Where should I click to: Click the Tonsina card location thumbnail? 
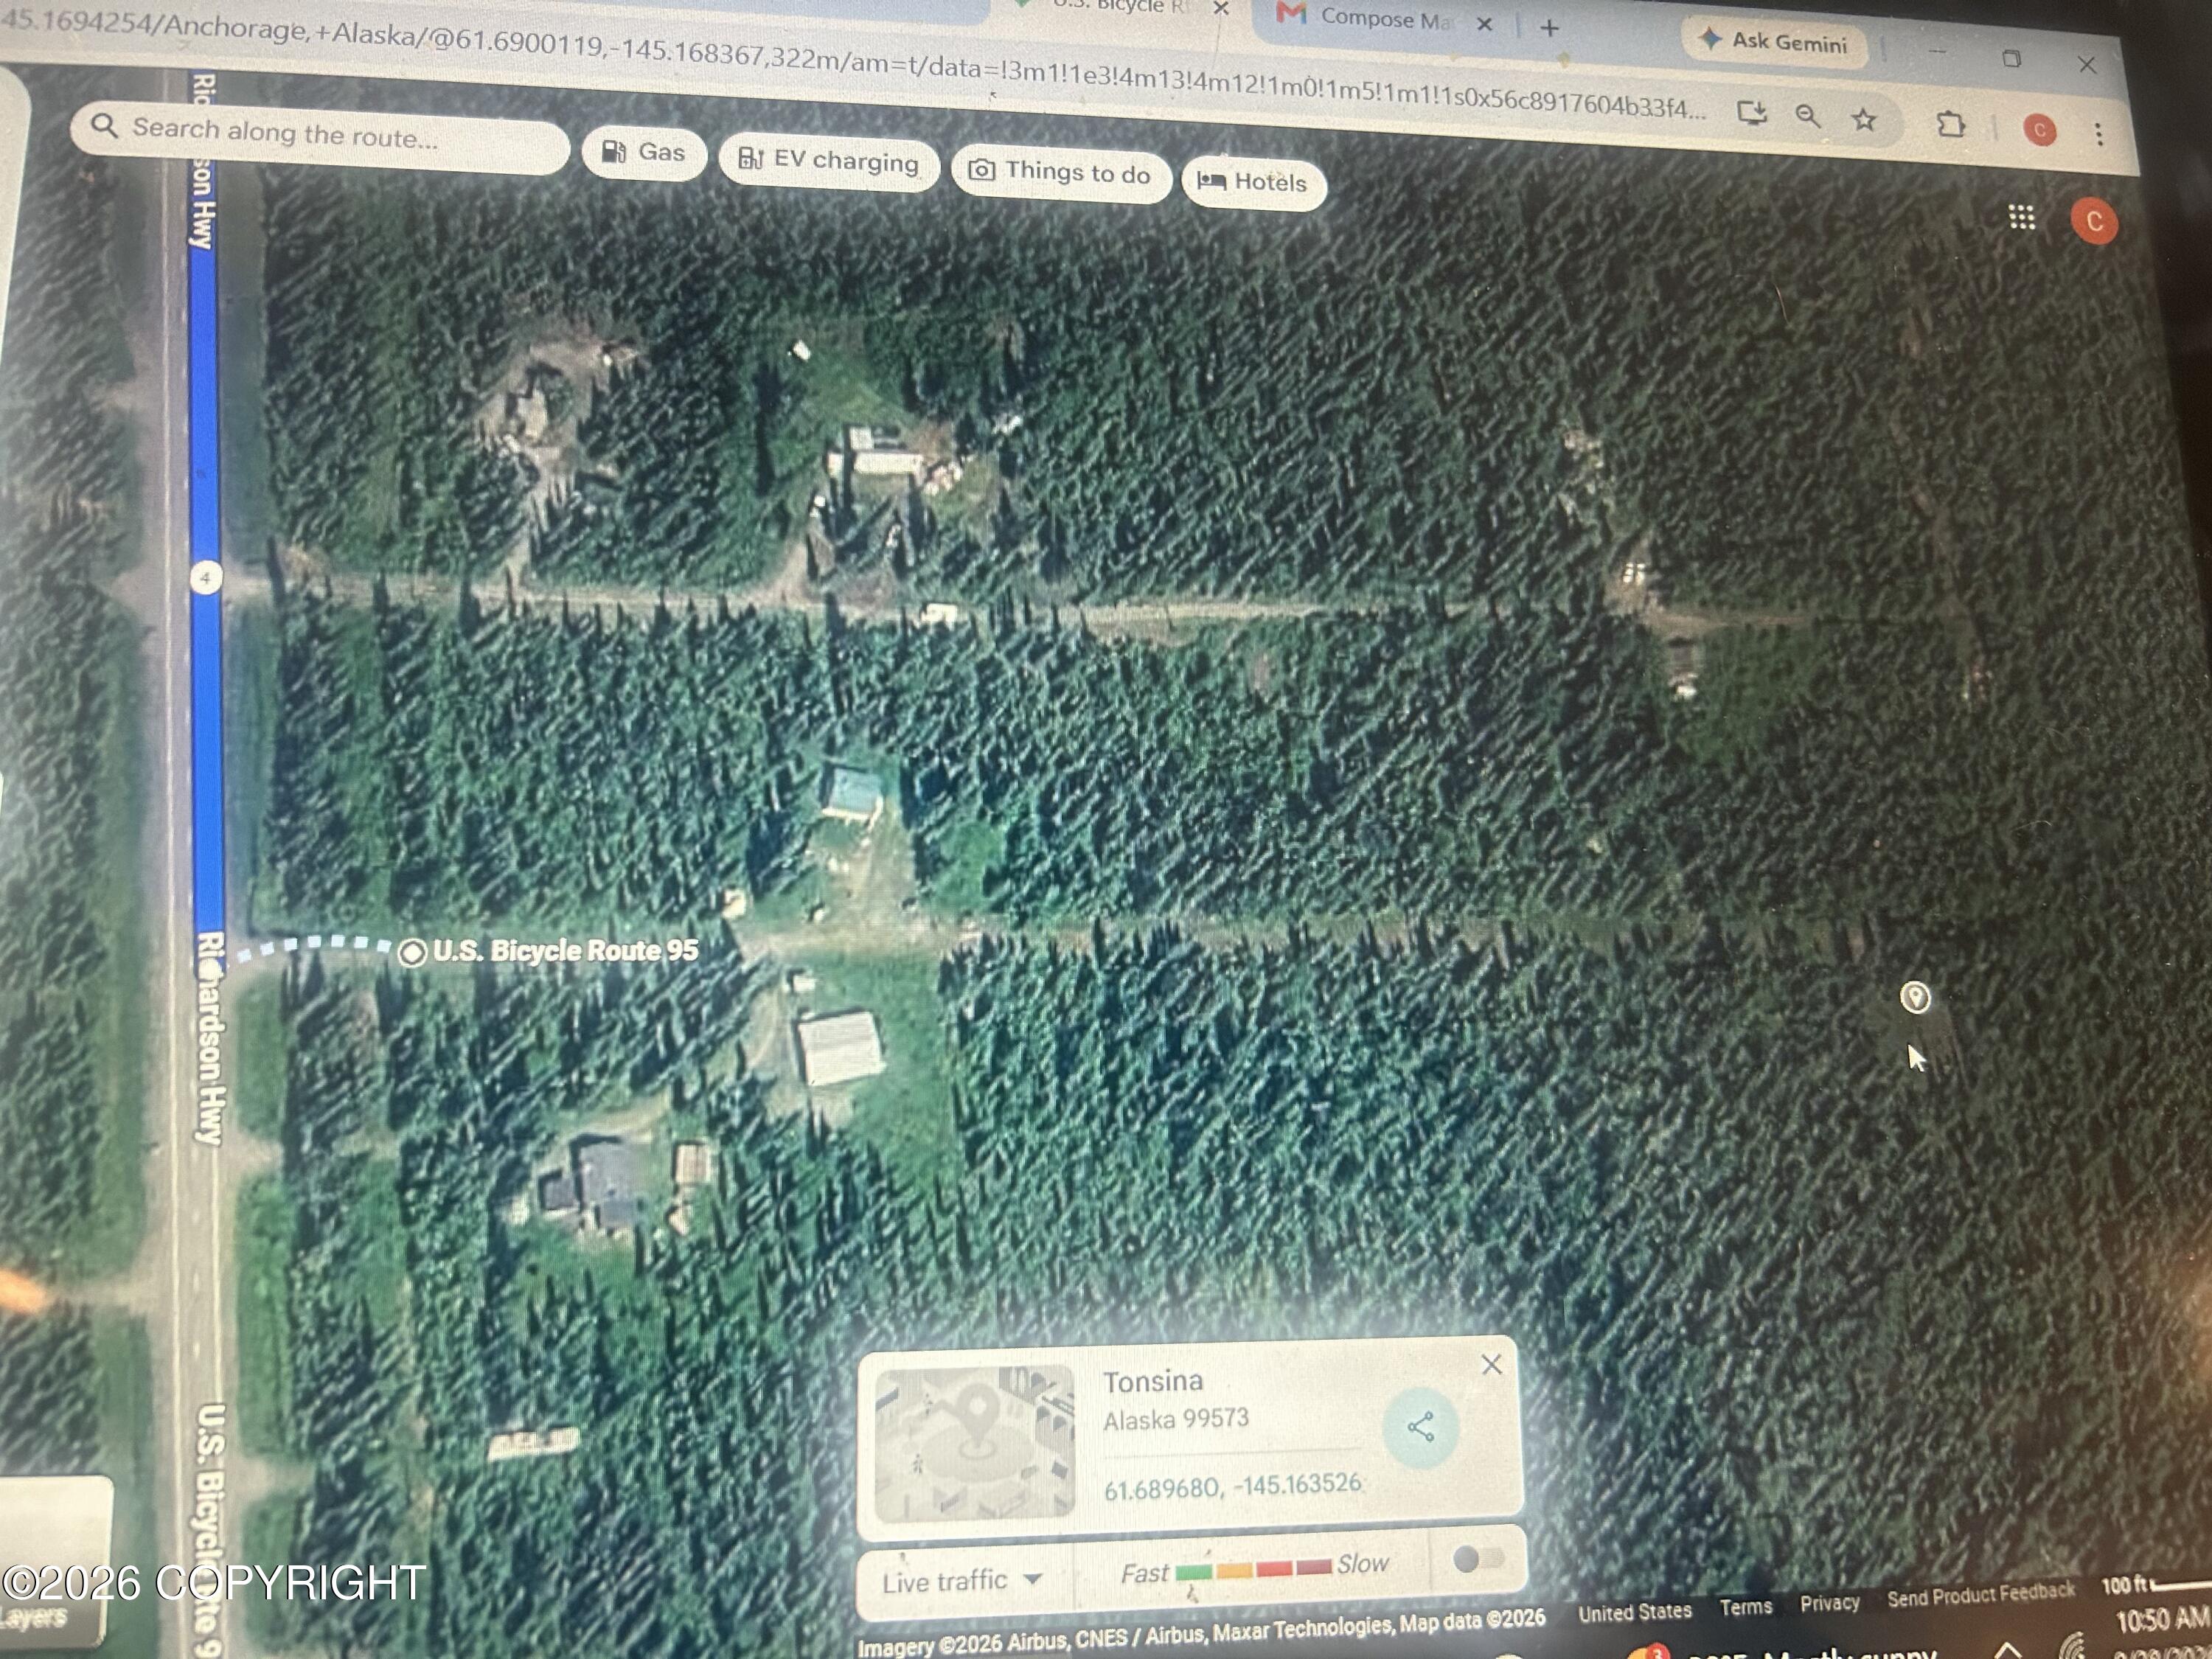974,1443
